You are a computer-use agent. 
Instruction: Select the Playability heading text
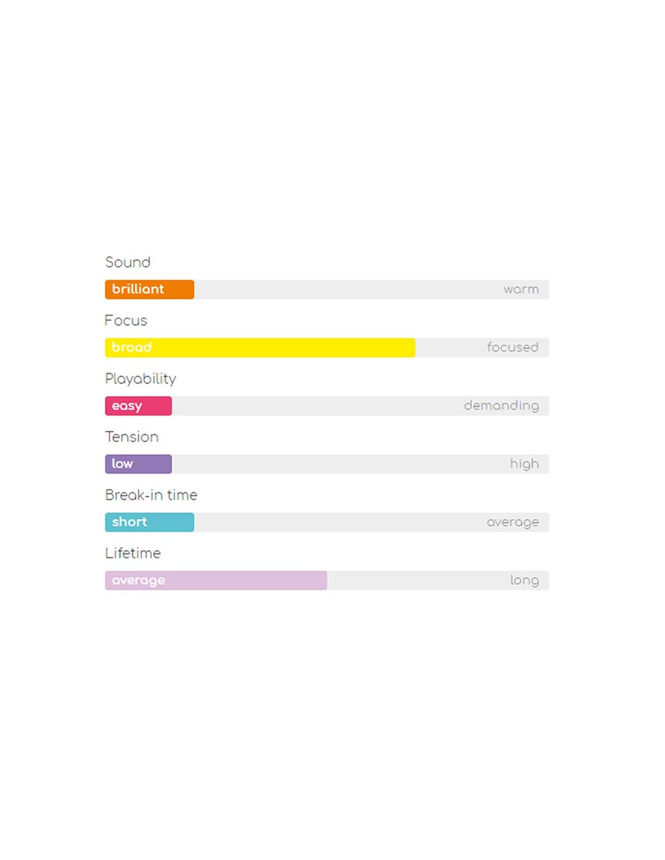coord(140,379)
